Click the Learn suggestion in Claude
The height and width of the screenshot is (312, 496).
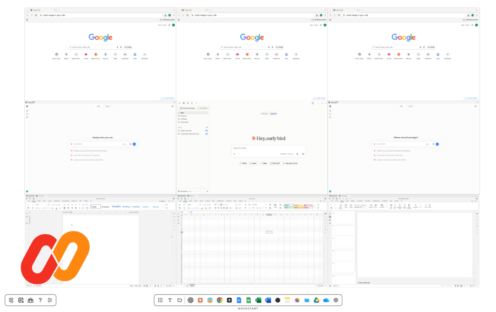click(253, 163)
